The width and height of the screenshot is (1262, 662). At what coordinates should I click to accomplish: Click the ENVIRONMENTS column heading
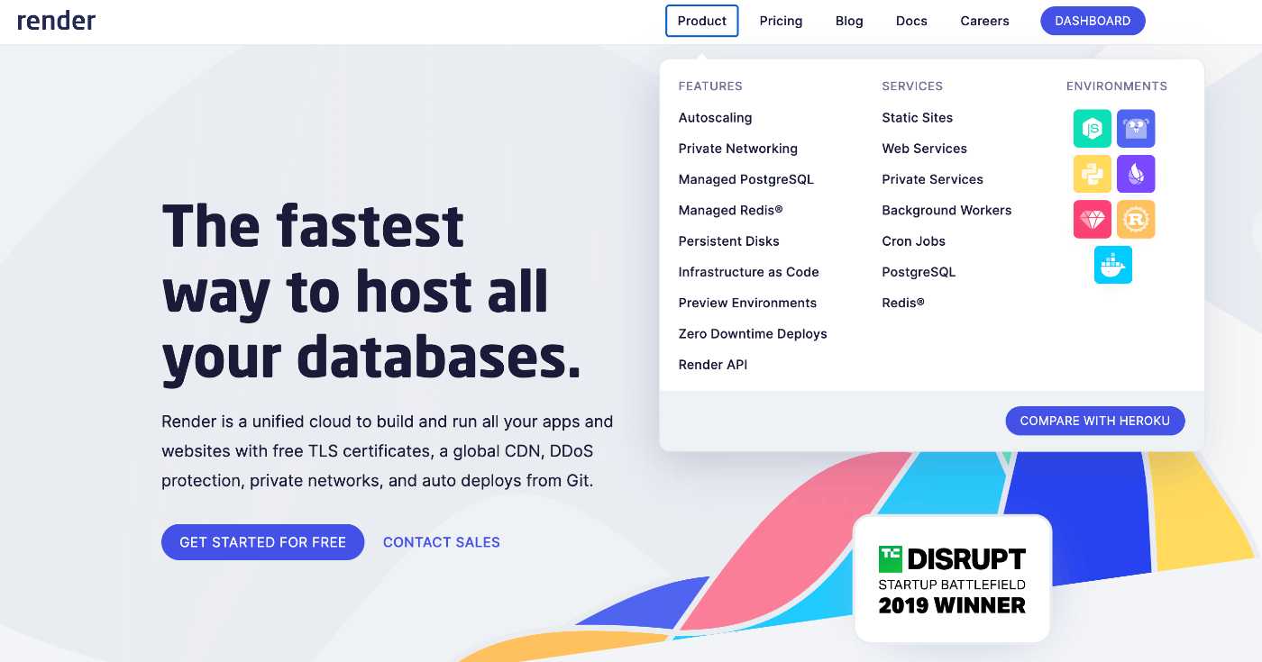tap(1117, 86)
